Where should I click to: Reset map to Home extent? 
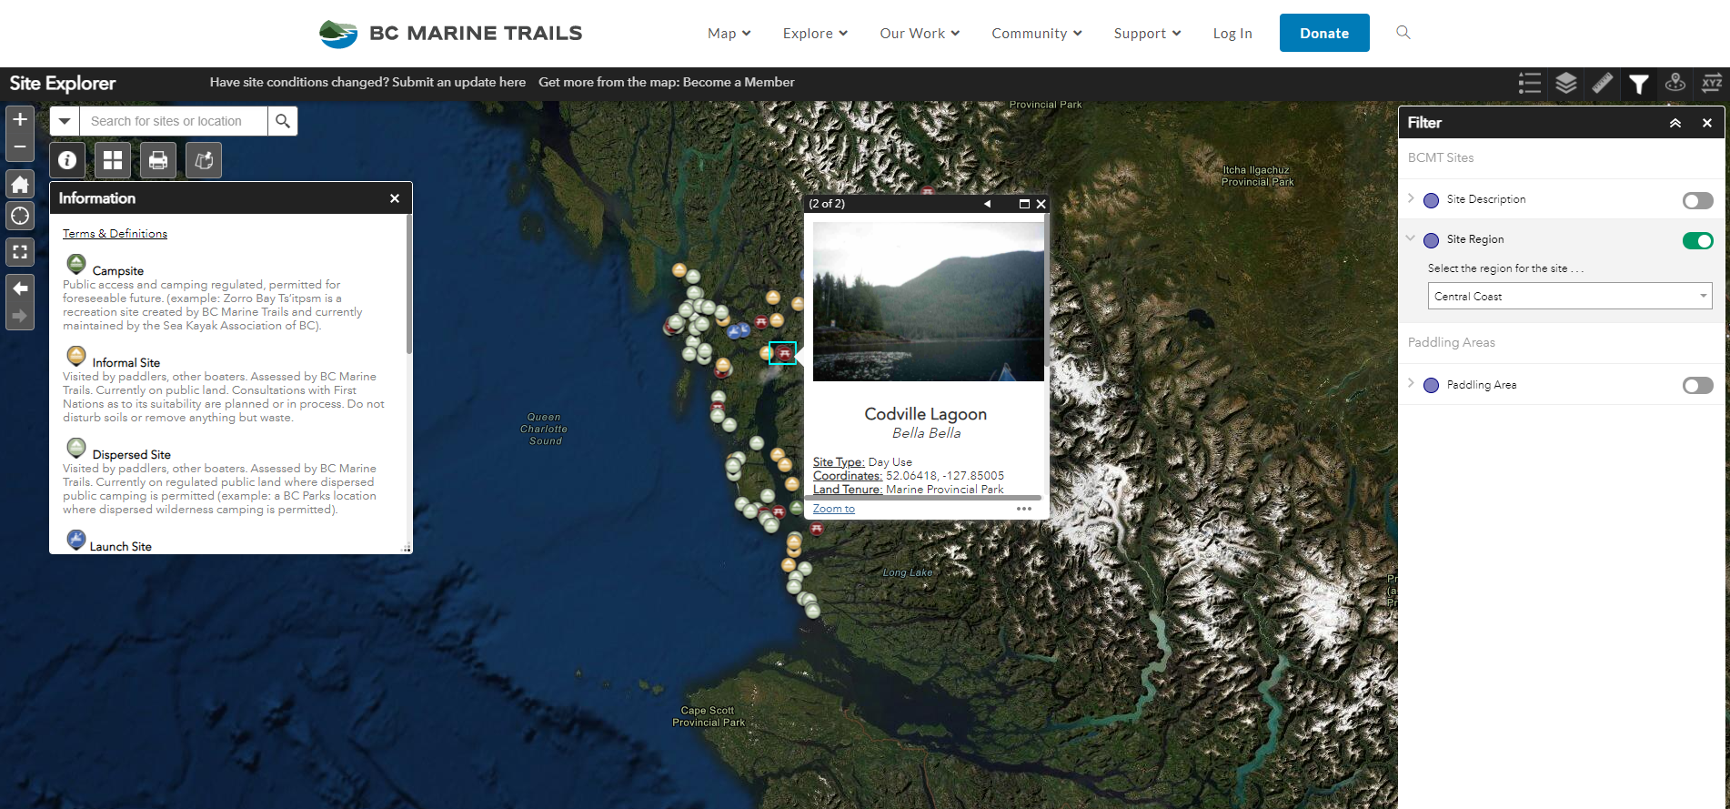tap(20, 185)
